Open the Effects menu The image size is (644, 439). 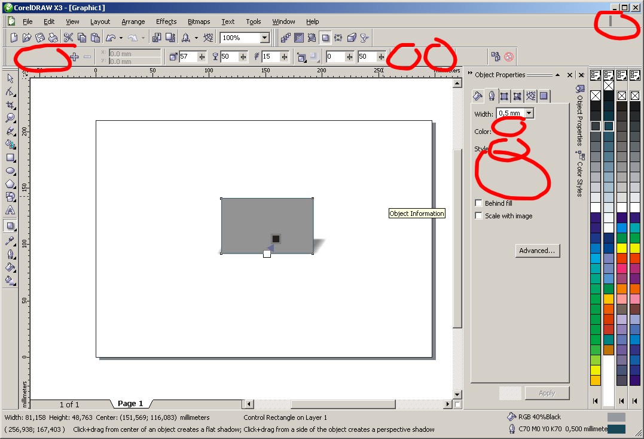click(166, 22)
